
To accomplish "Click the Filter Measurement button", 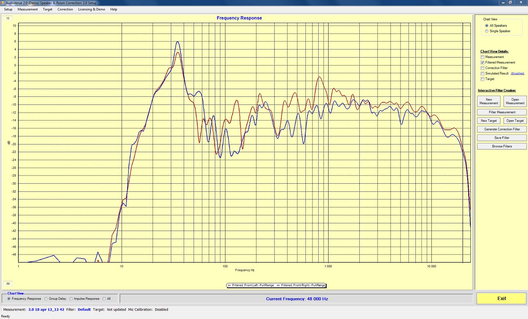I will 502,112.
